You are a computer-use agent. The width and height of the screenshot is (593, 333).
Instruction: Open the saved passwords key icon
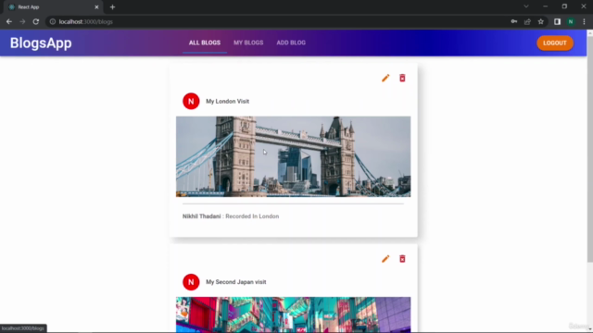pyautogui.click(x=514, y=22)
